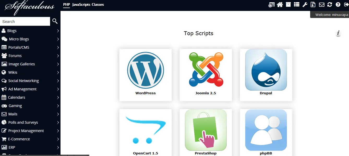Click the Gaming controller icon
The width and height of the screenshot is (349, 156).
click(4, 106)
